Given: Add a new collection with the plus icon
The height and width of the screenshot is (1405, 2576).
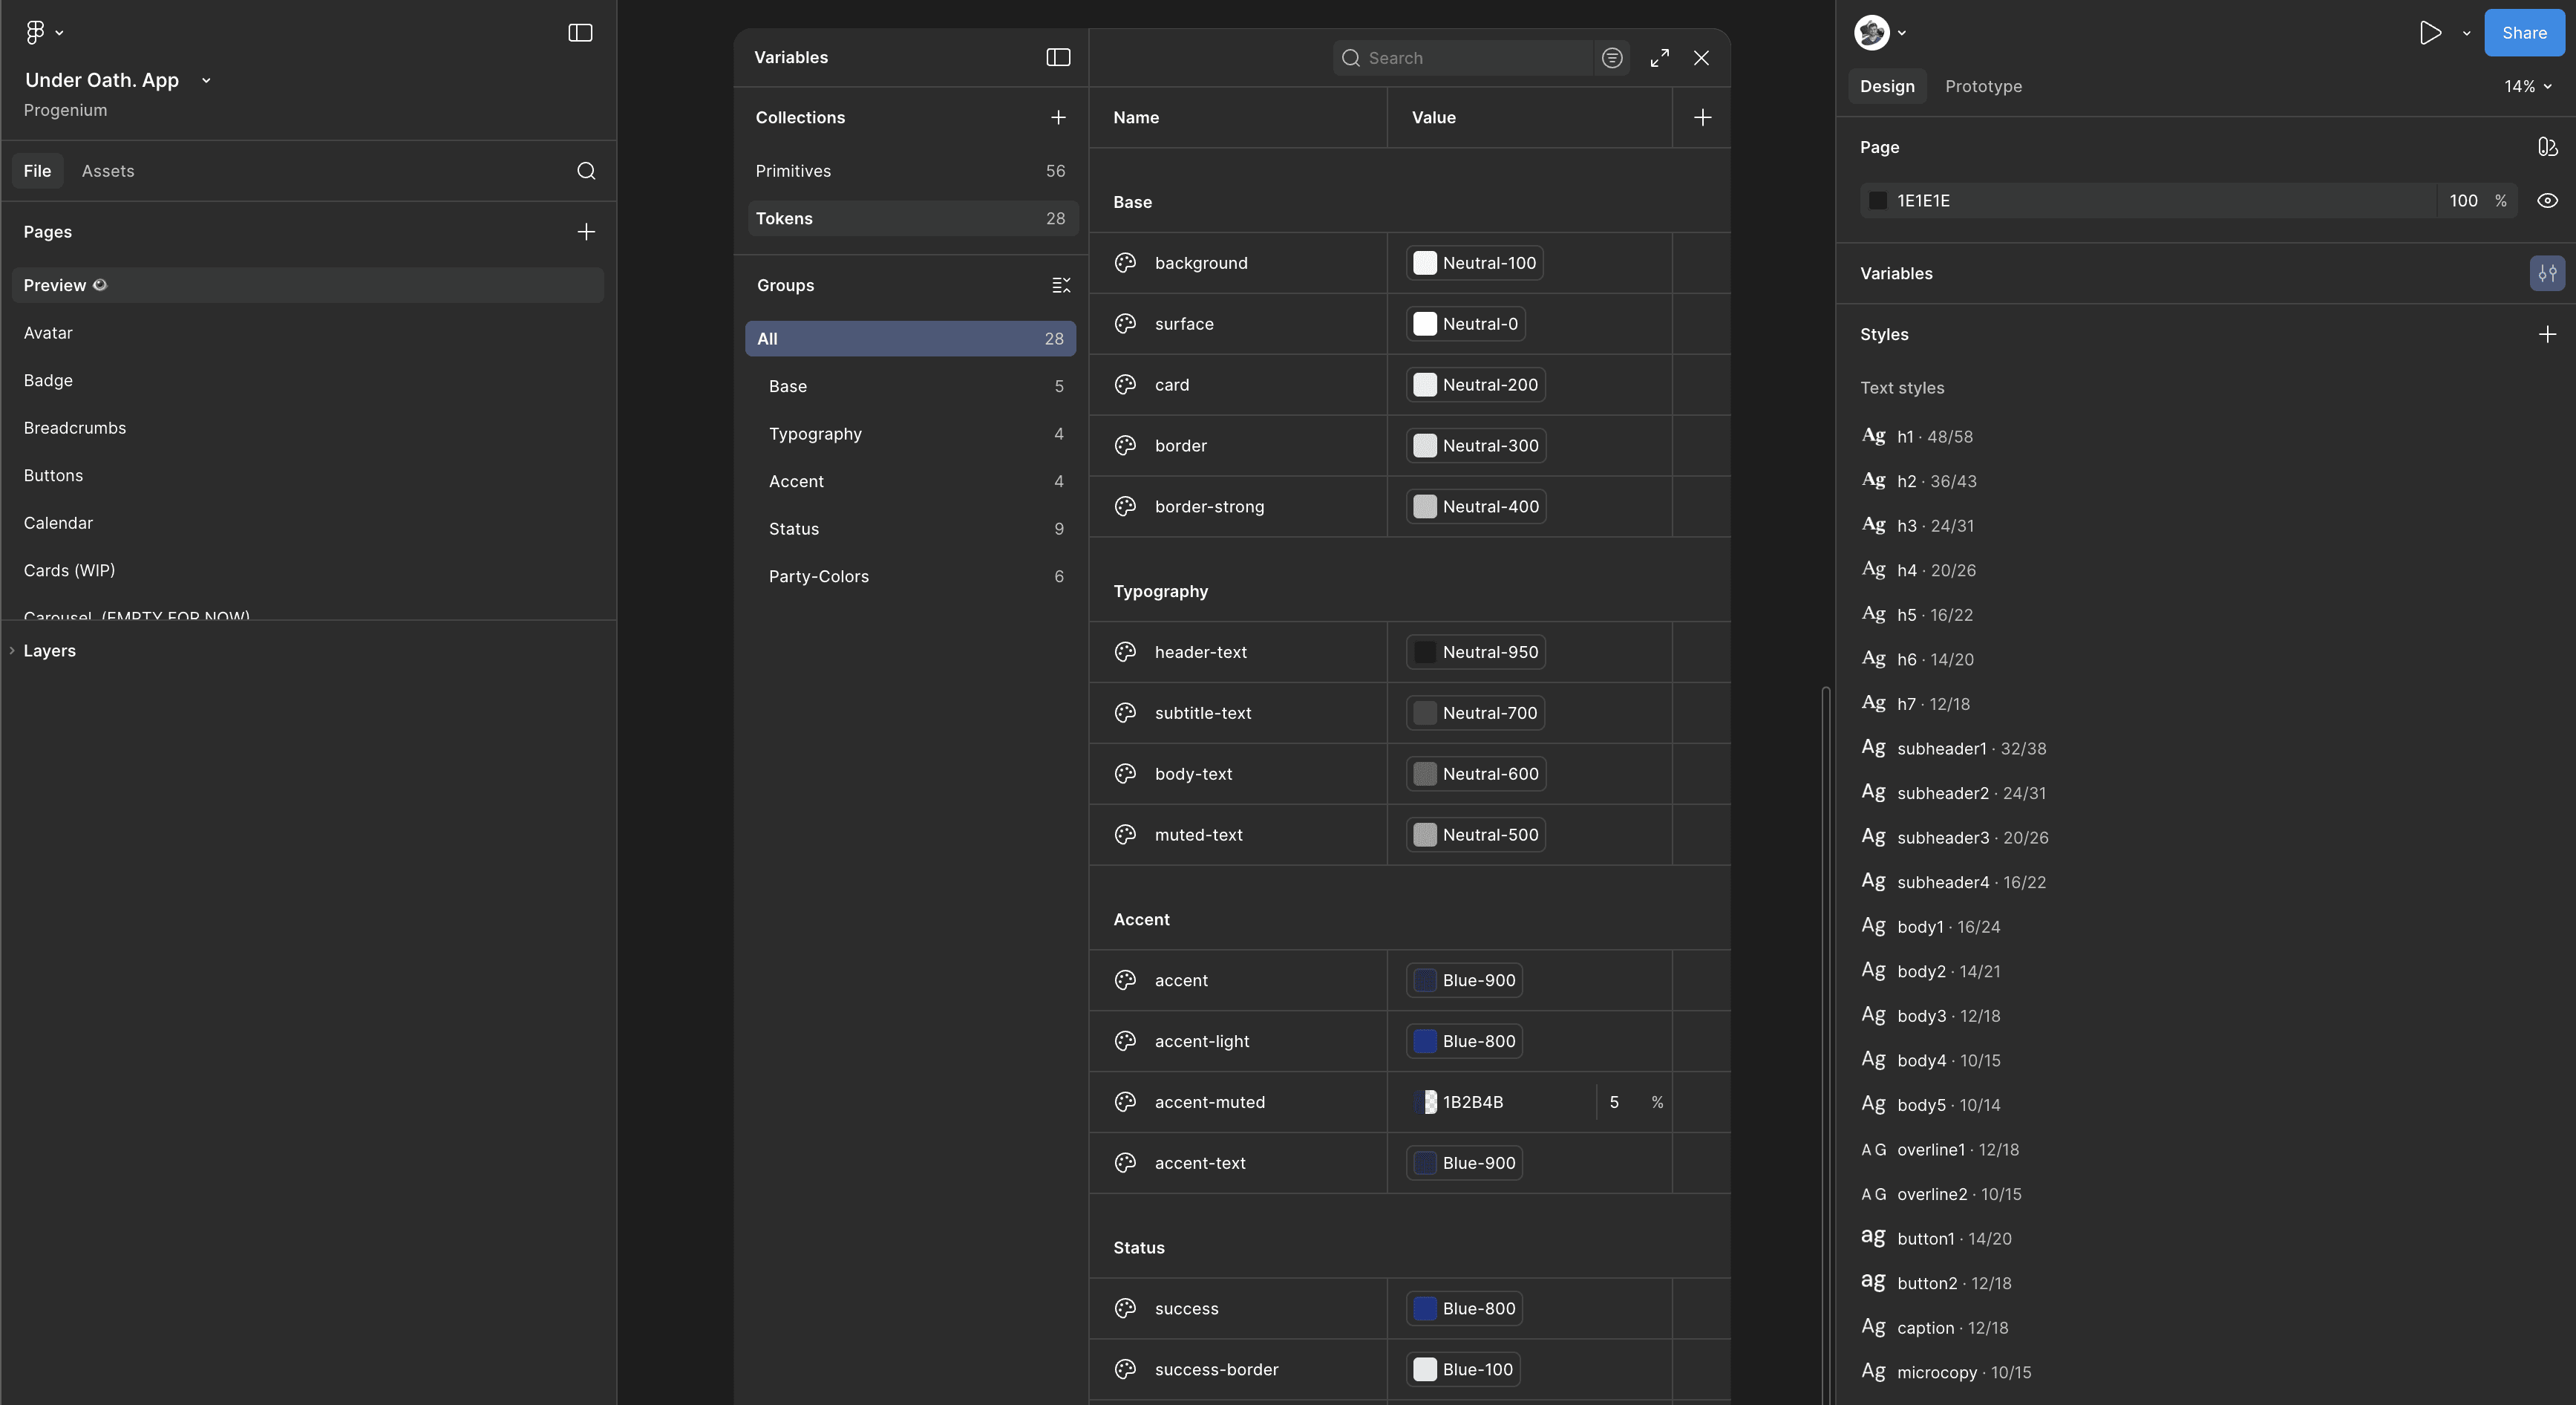Looking at the screenshot, I should [1058, 118].
